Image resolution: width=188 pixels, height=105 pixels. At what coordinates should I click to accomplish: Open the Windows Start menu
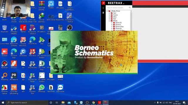pyautogui.click(x=3, y=102)
